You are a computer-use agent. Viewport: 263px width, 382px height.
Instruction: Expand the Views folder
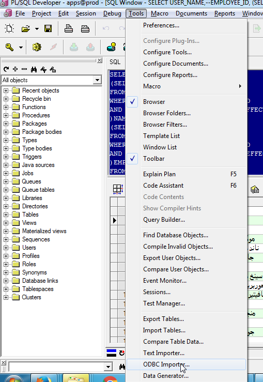click(6, 223)
